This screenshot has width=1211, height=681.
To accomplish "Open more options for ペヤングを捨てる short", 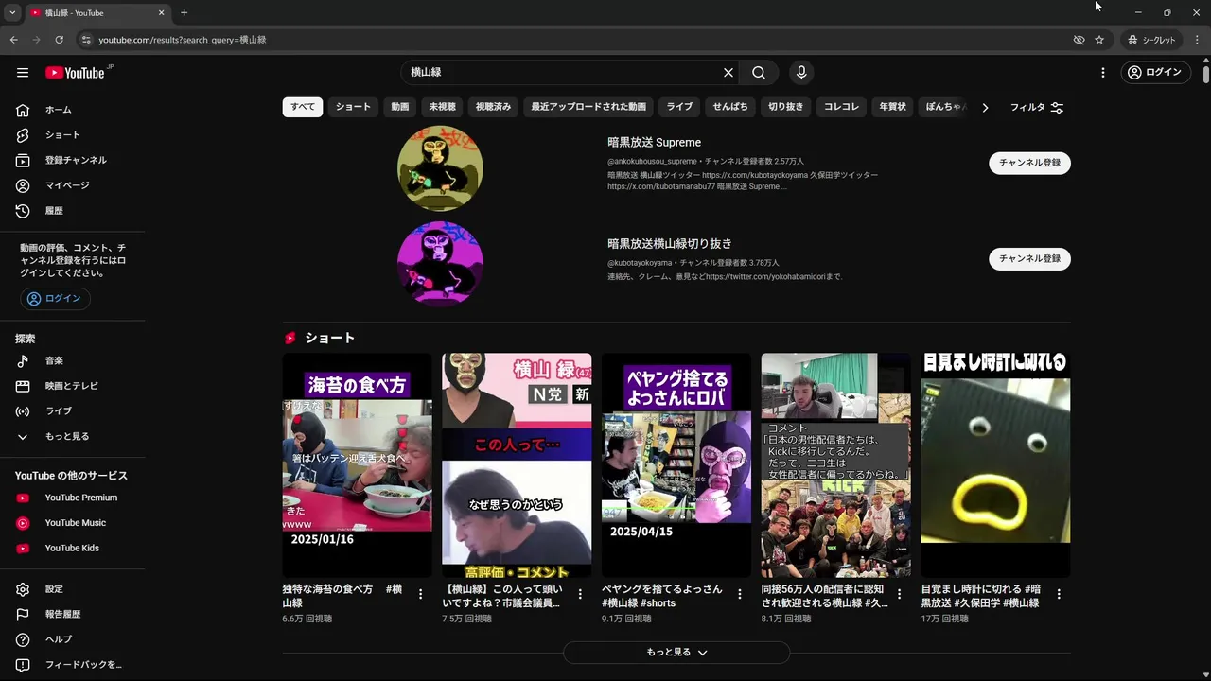I will (x=740, y=594).
